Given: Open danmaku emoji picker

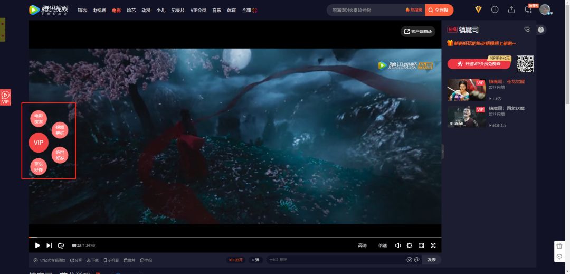Looking at the screenshot, I should [x=410, y=260].
